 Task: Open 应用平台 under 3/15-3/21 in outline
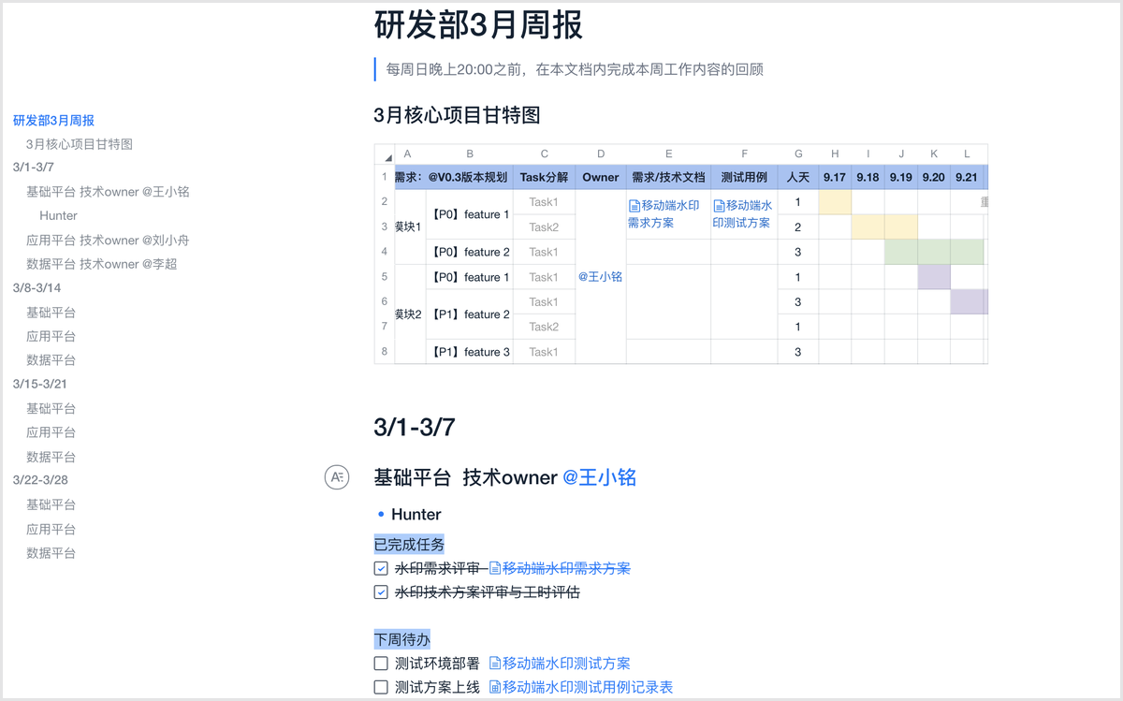point(51,432)
